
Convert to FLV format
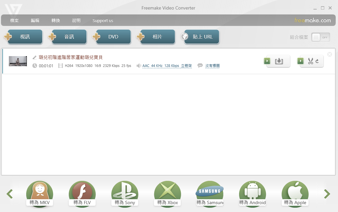coord(82,194)
